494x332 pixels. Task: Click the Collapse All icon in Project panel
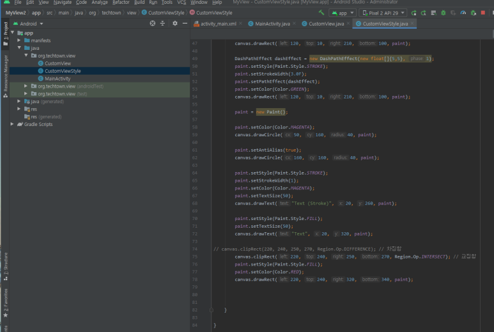[x=162, y=23]
